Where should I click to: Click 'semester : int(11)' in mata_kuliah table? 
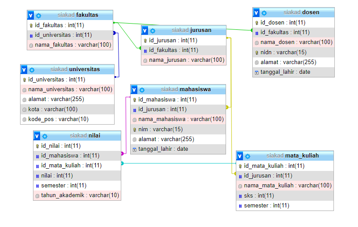(x=285, y=206)
